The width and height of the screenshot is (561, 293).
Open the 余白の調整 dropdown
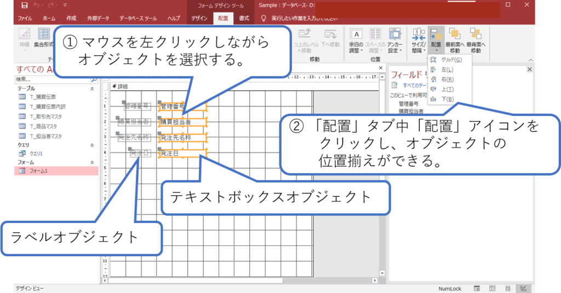[356, 41]
